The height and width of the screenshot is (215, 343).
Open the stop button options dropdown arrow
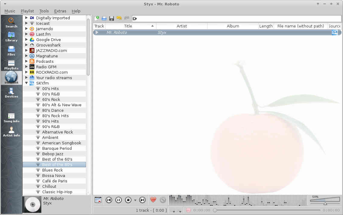(135, 200)
